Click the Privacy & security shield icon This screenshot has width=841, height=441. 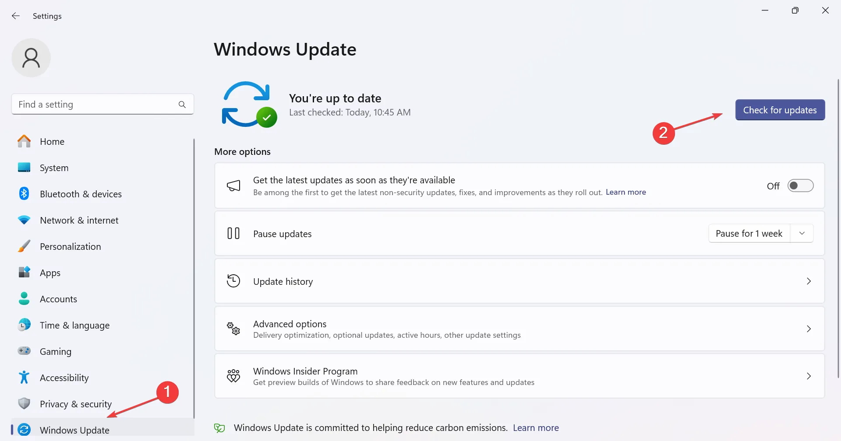(x=24, y=403)
